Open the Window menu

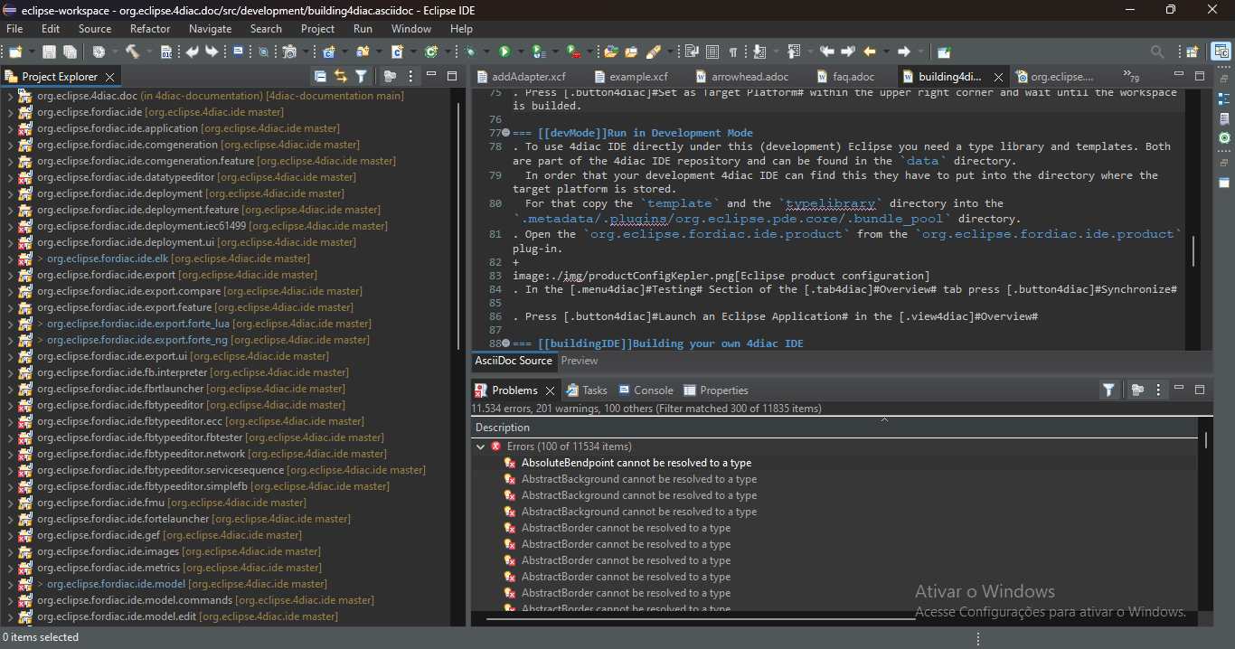pyautogui.click(x=411, y=29)
